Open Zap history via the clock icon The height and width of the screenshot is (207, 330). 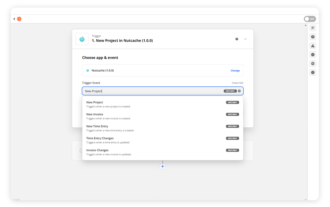coord(312,54)
